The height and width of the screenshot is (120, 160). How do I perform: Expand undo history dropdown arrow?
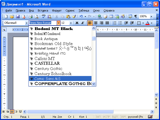[85, 16]
